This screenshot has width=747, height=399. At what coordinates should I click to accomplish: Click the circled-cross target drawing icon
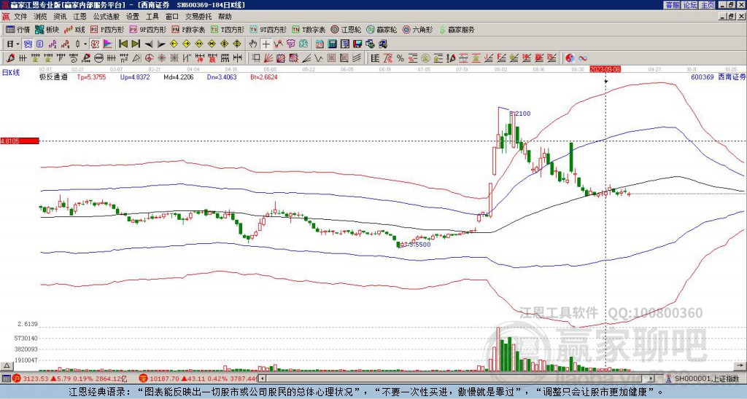(149, 58)
